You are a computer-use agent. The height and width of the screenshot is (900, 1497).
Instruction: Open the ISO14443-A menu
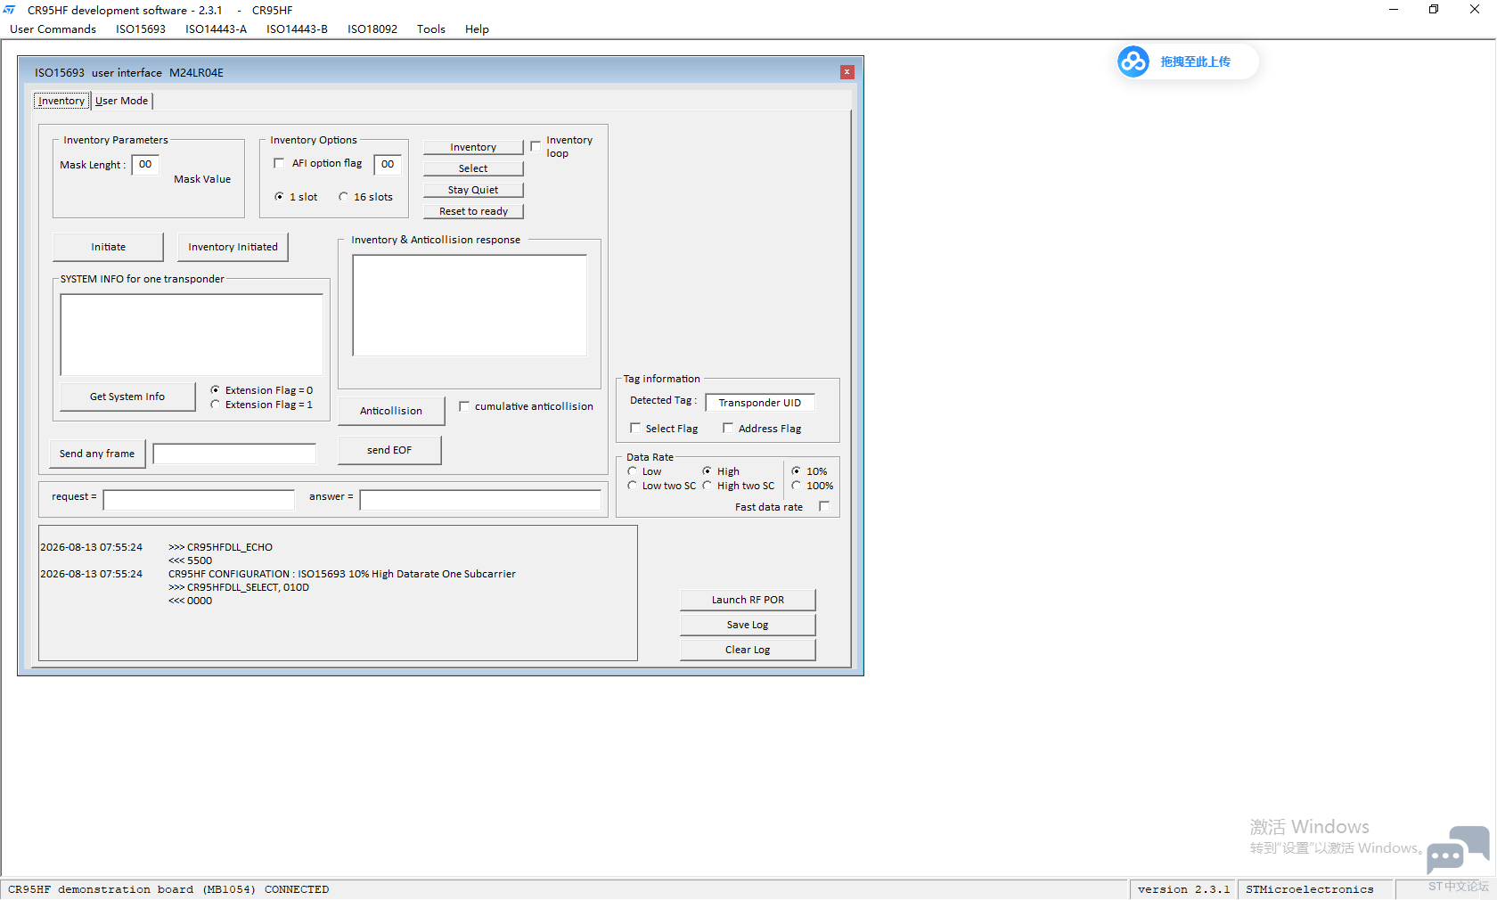[216, 29]
